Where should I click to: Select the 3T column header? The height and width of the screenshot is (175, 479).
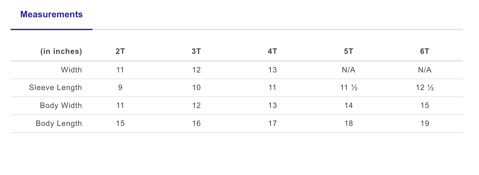pos(196,52)
